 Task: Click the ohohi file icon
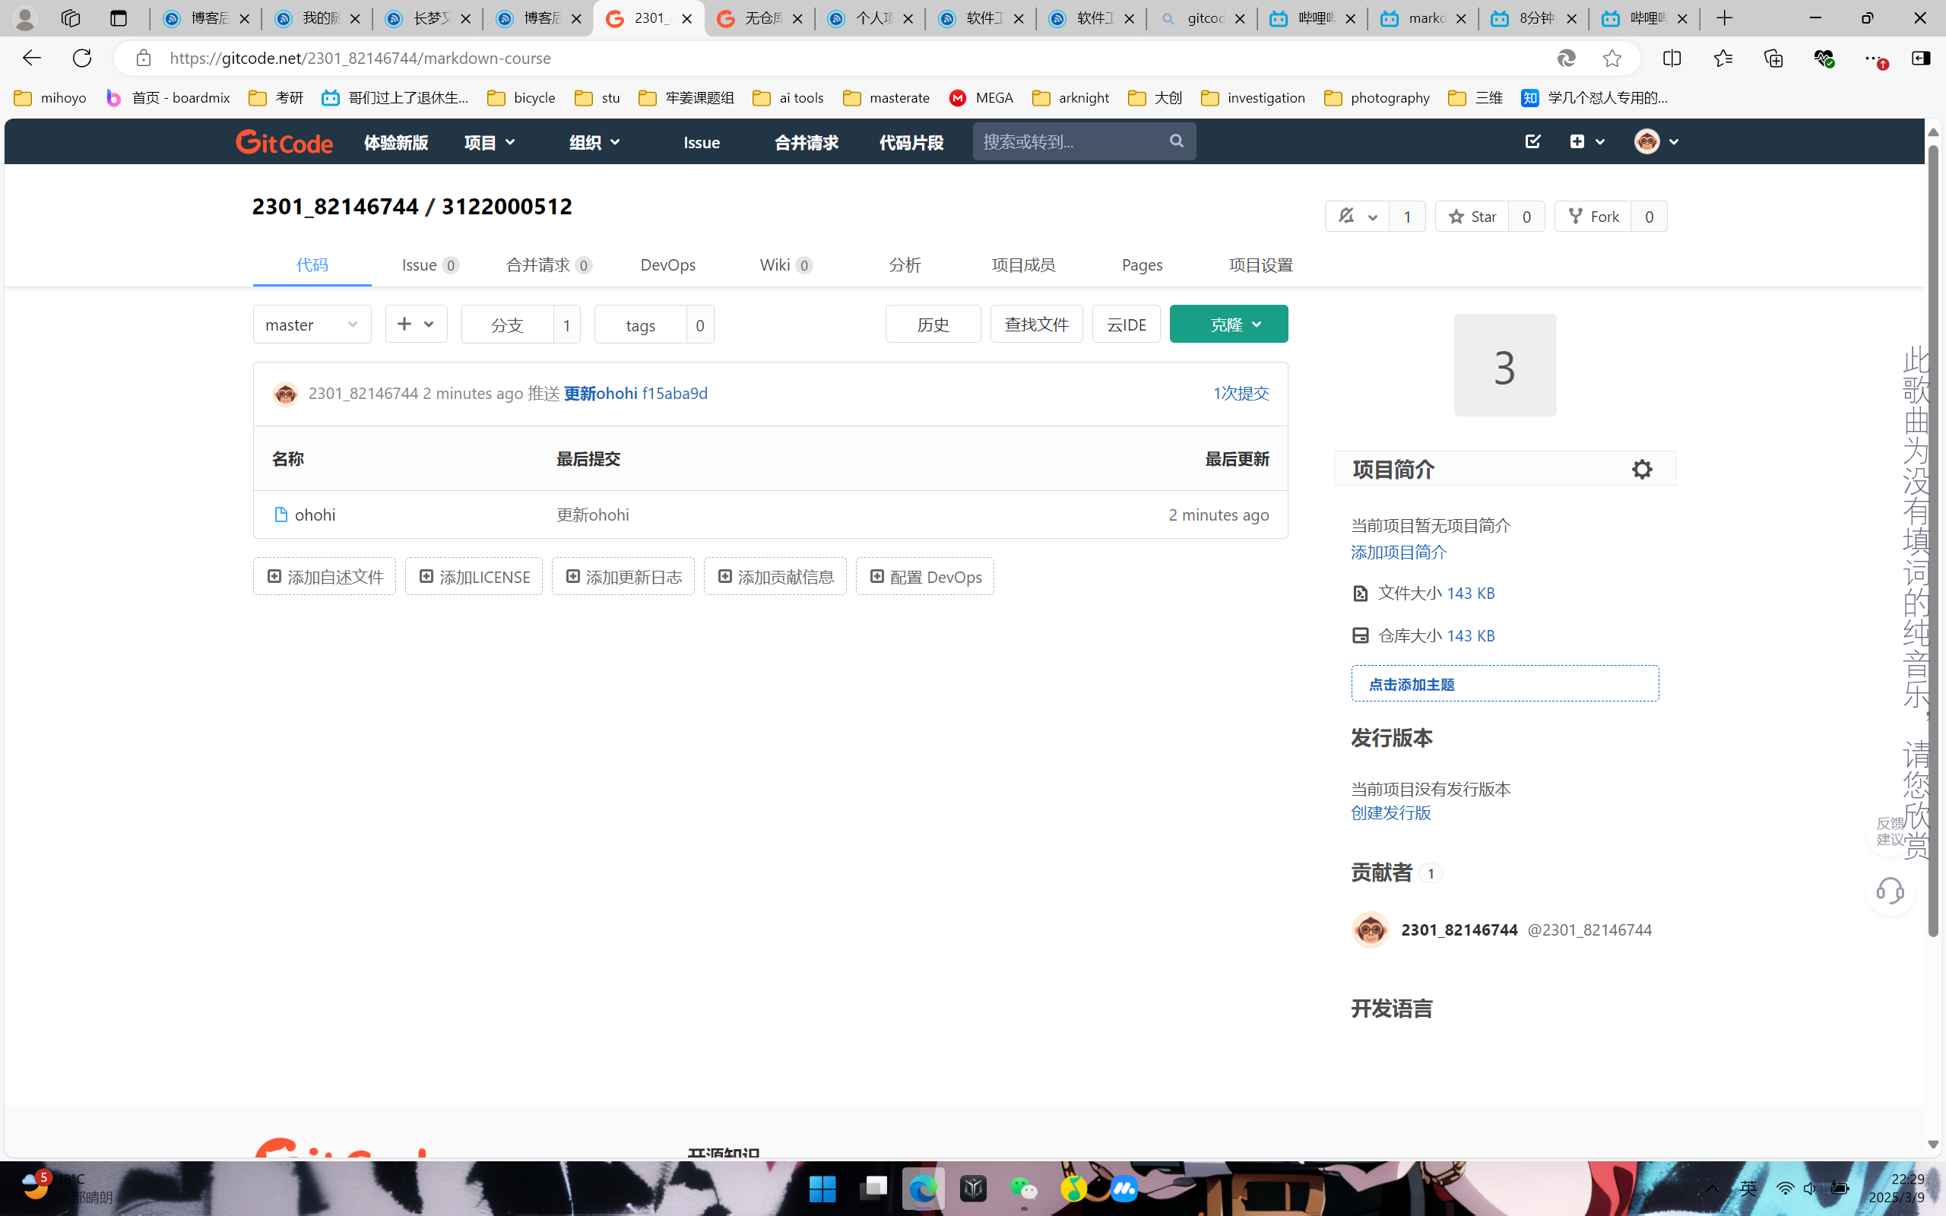280,515
